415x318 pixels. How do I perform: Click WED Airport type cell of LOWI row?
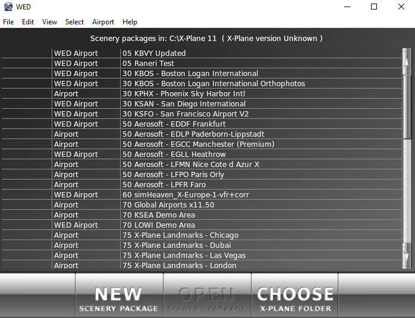[86, 225]
